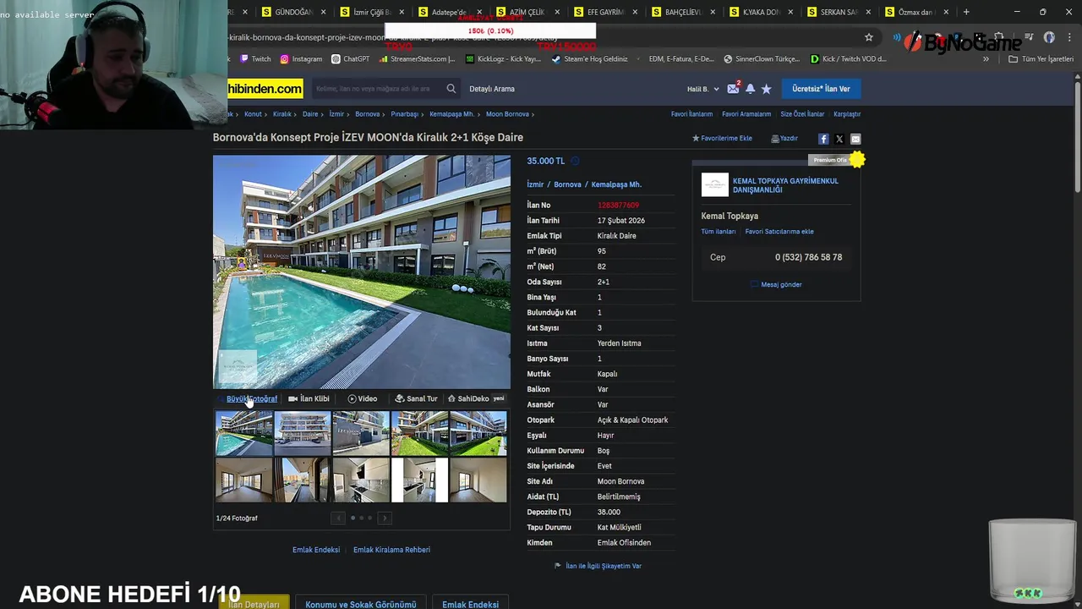Open the Twitch bookmark
The width and height of the screenshot is (1082, 609).
[255, 59]
